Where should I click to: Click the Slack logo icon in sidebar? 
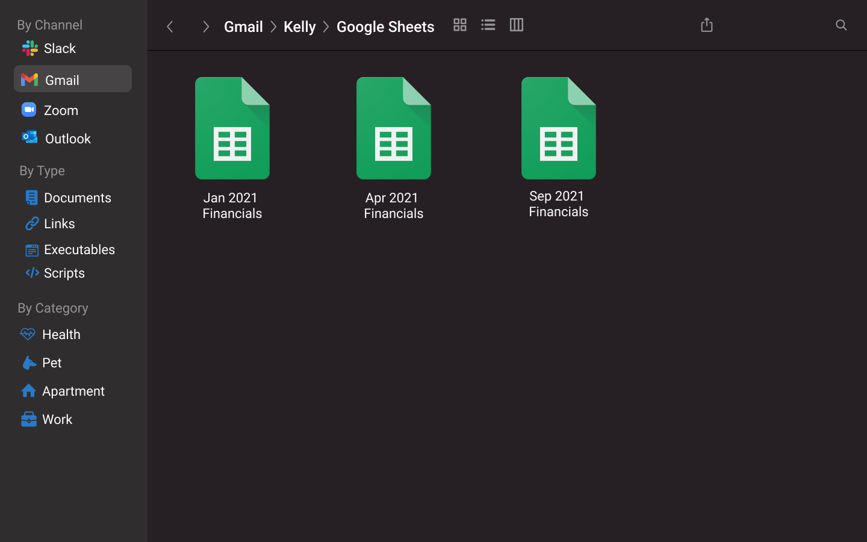[30, 48]
